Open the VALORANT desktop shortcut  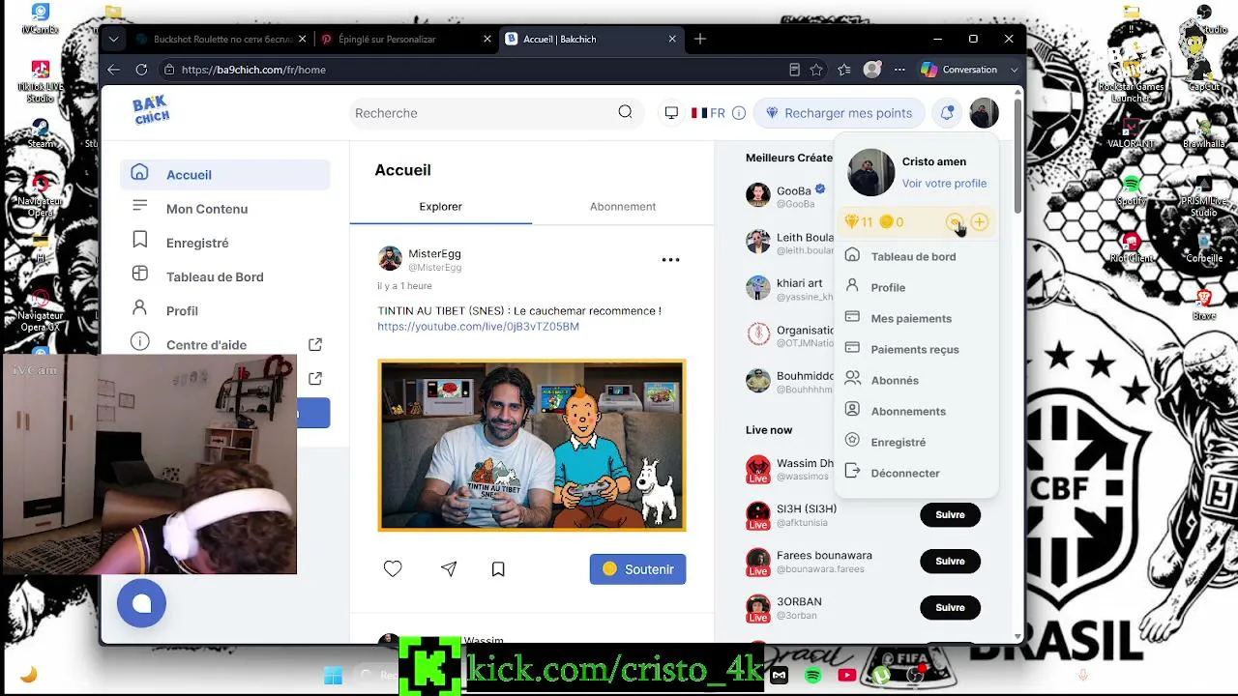point(1131,133)
